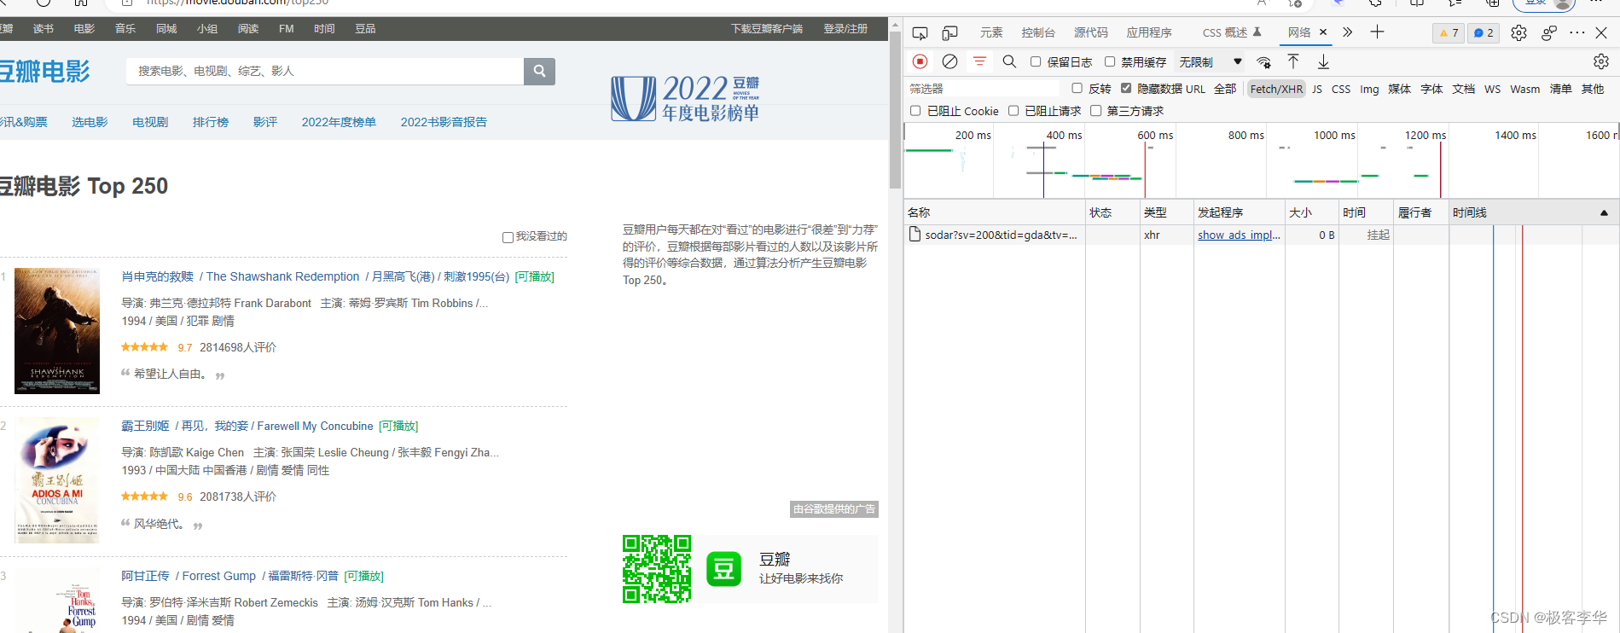Close the 网络 tab with its x
The width and height of the screenshot is (1620, 633).
pos(1323,32)
